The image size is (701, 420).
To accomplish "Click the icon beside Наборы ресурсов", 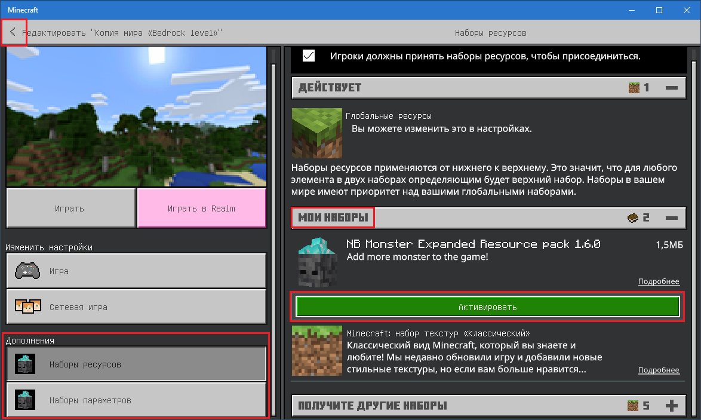I will click(25, 364).
